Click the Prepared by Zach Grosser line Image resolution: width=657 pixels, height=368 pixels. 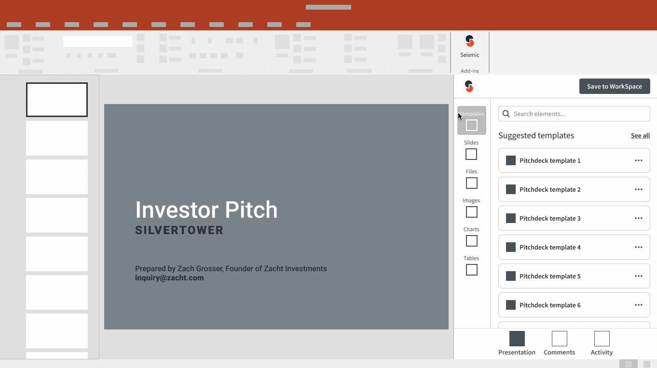pyautogui.click(x=231, y=269)
